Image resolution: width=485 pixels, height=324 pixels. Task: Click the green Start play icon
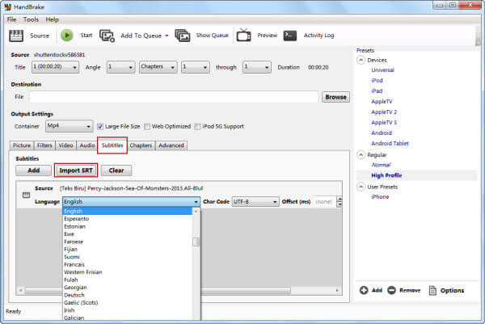(66, 36)
